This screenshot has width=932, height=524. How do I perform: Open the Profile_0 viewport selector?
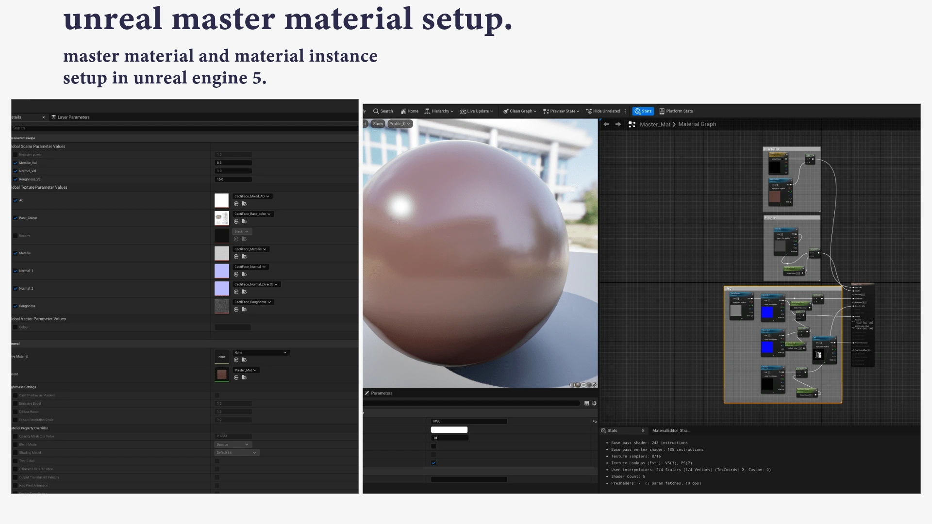(x=399, y=124)
